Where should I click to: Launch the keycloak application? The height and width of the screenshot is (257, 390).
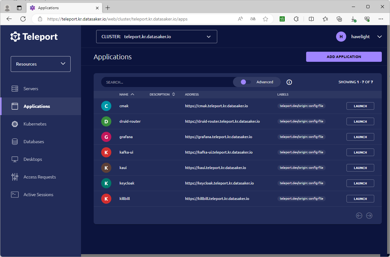coord(360,183)
